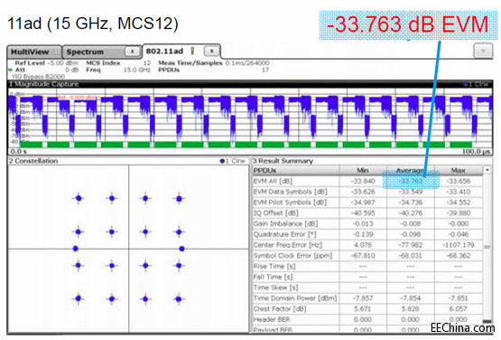
Task: Click the MultiView grid icon
Action: point(56,52)
